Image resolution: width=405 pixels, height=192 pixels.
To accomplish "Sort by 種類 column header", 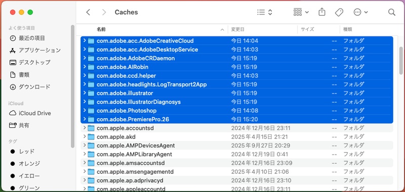I will point(347,29).
